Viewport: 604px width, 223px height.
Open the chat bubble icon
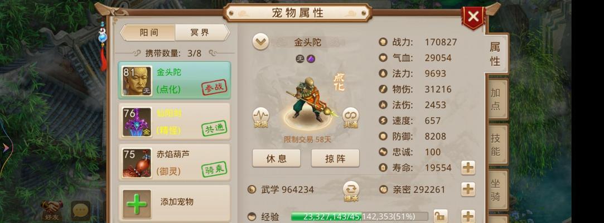click(x=80, y=210)
